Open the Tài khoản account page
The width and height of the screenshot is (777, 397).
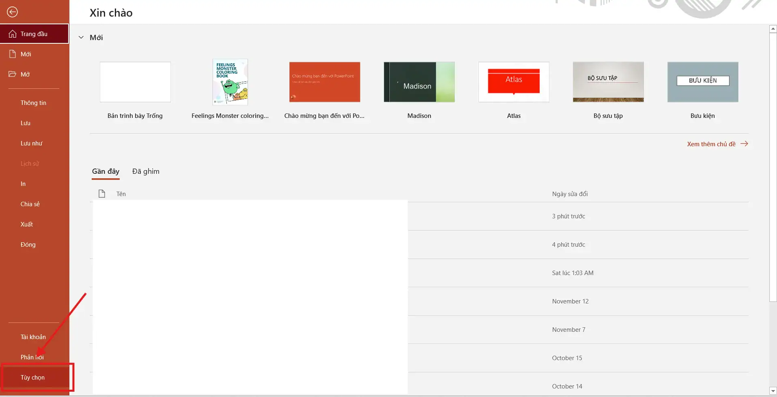click(x=33, y=337)
